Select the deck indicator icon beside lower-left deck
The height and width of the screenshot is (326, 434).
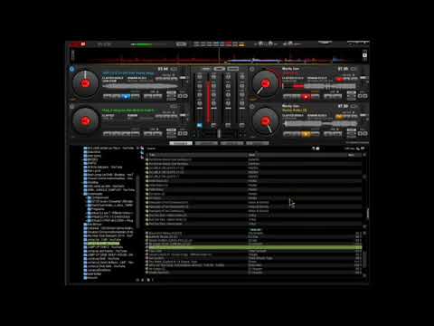[x=72, y=107]
